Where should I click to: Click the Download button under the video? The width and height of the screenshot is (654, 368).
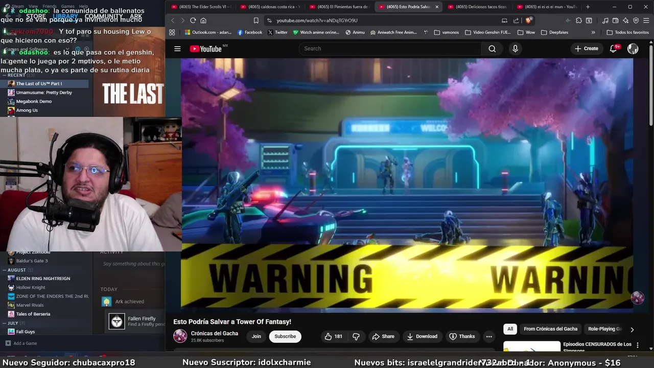tap(422, 336)
